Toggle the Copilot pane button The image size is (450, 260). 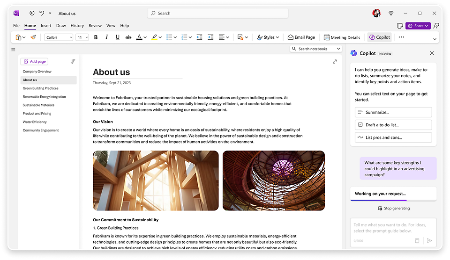(x=379, y=37)
